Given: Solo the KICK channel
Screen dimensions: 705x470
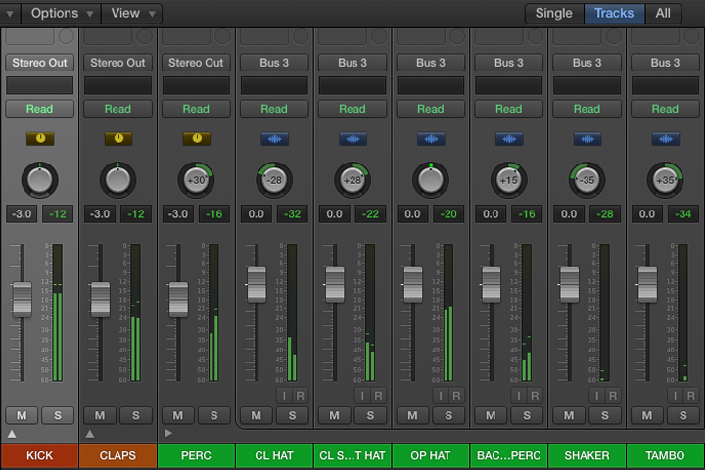Looking at the screenshot, I should coord(58,415).
